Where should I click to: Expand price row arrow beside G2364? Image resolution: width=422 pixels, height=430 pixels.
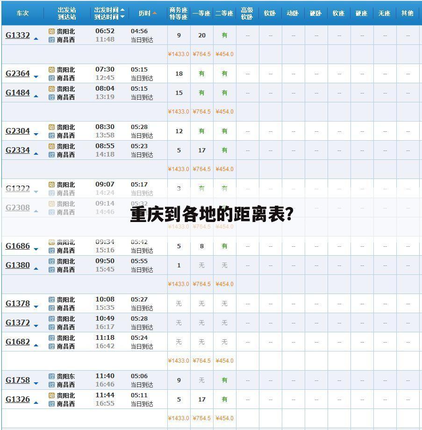pyautogui.click(x=36, y=77)
